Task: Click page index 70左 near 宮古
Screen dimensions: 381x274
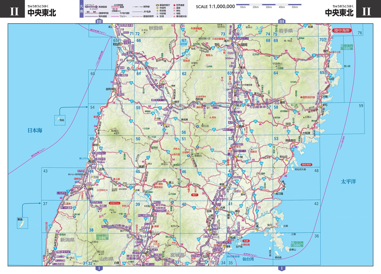Action: click(323, 40)
